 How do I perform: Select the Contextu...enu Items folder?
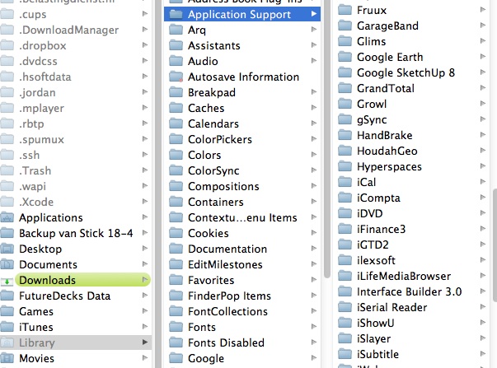click(x=242, y=217)
